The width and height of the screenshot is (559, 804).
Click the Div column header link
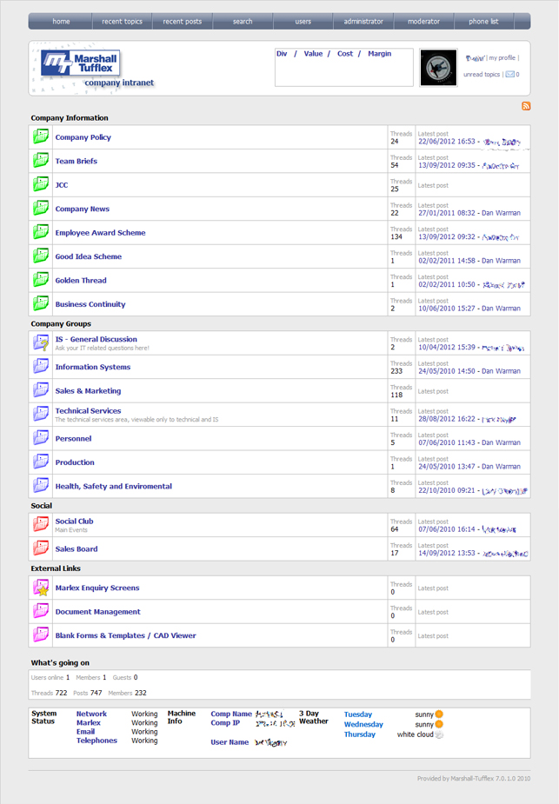pos(282,53)
